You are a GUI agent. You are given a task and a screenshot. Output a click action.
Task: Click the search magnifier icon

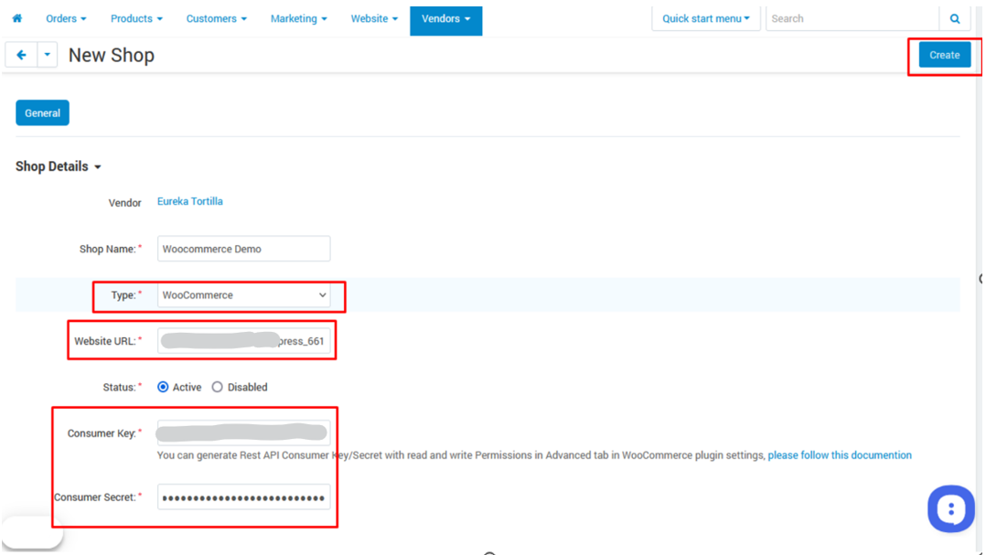(x=954, y=18)
